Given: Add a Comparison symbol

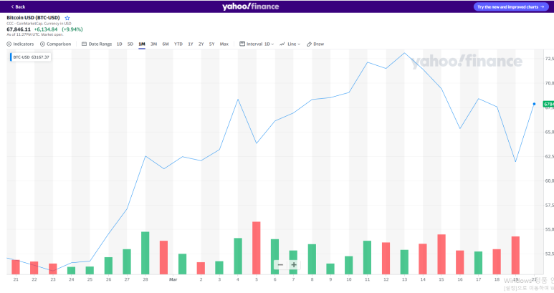Looking at the screenshot, I should point(55,44).
